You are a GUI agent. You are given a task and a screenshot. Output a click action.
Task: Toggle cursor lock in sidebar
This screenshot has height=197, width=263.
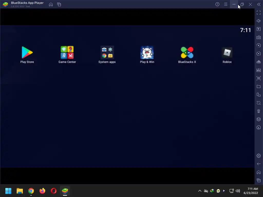[x=259, y=29]
